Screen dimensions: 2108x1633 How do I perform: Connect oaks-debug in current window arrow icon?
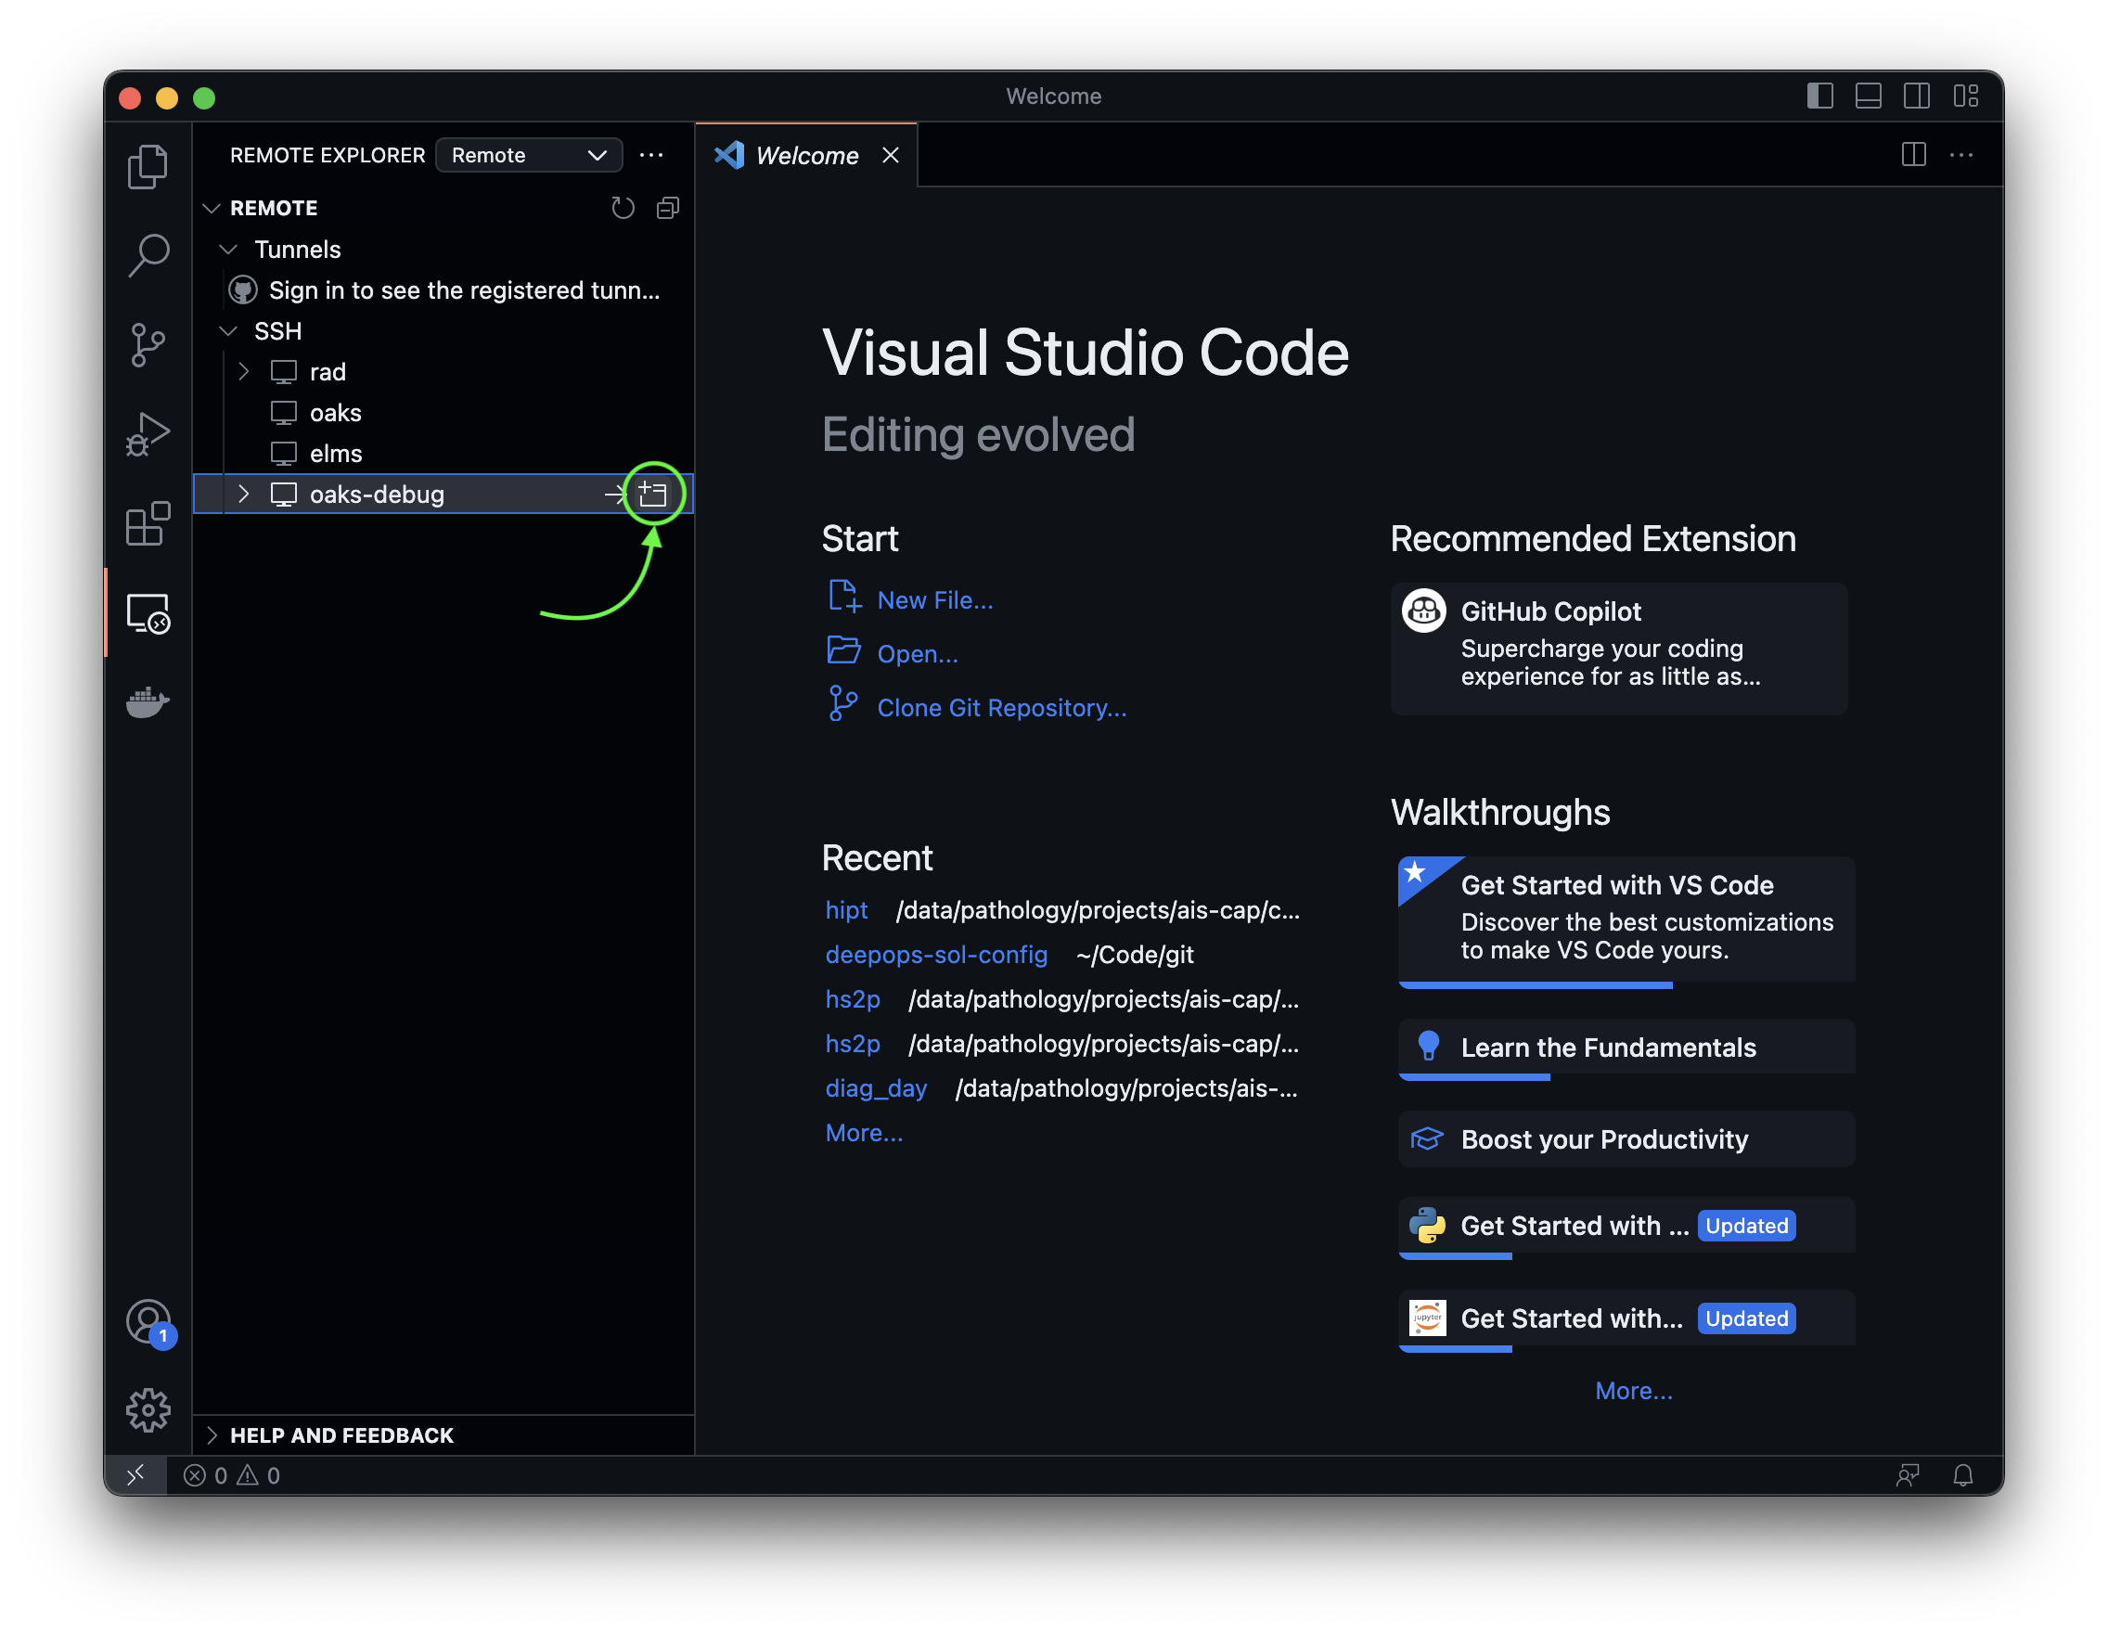point(615,495)
